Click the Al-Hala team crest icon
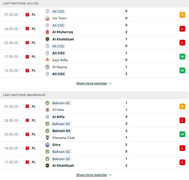Screen dimensions: 189x180 coord(47,110)
